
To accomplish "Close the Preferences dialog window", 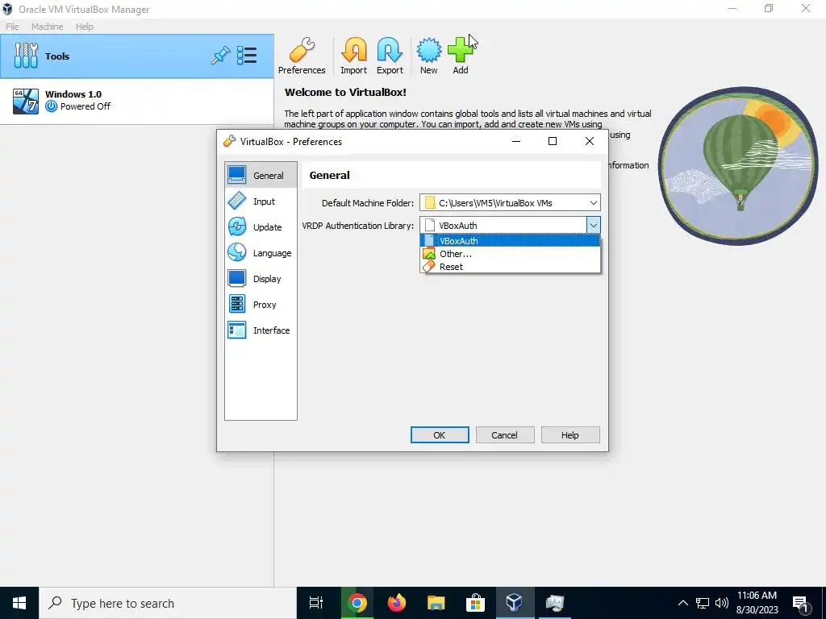I will click(x=590, y=141).
